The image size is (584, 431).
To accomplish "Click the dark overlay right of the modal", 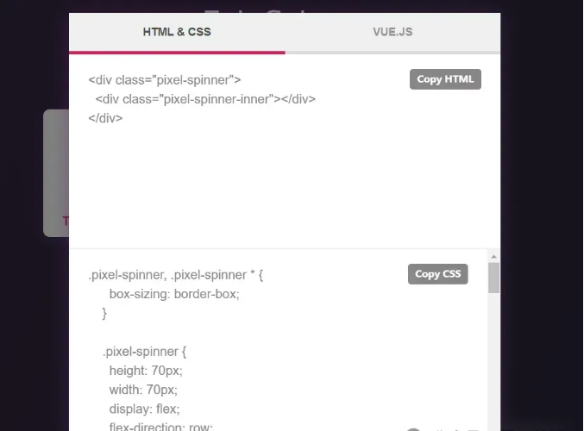I will (x=542, y=215).
